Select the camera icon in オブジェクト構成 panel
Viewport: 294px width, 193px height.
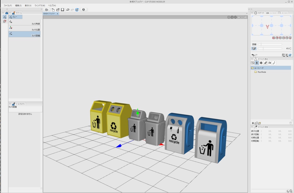(270, 63)
